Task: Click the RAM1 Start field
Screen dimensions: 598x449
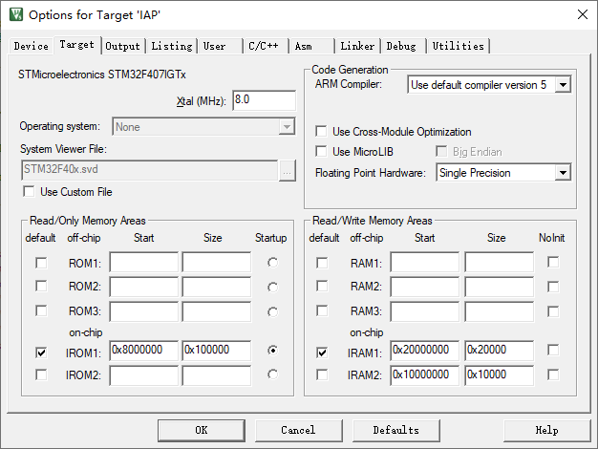Action: [x=425, y=262]
